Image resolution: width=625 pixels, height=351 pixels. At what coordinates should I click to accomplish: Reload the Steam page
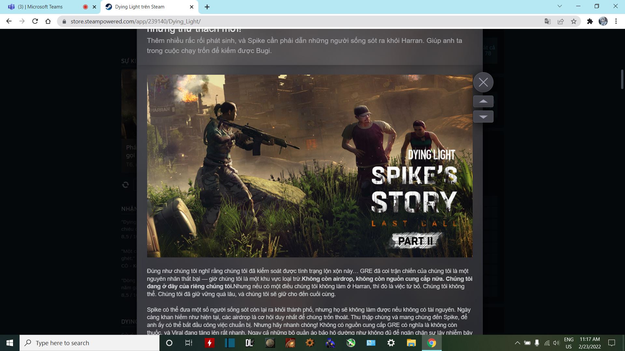(34, 21)
